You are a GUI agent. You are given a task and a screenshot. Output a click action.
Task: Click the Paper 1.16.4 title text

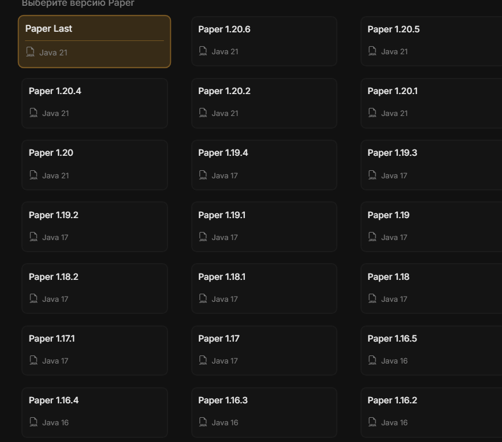point(54,400)
